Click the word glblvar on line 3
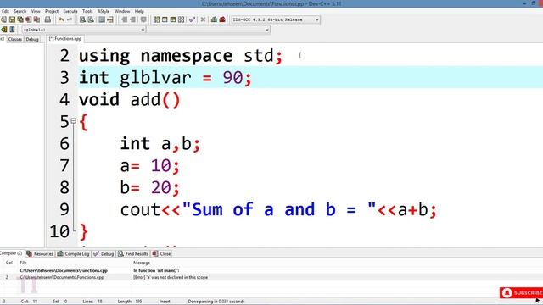 (155, 78)
